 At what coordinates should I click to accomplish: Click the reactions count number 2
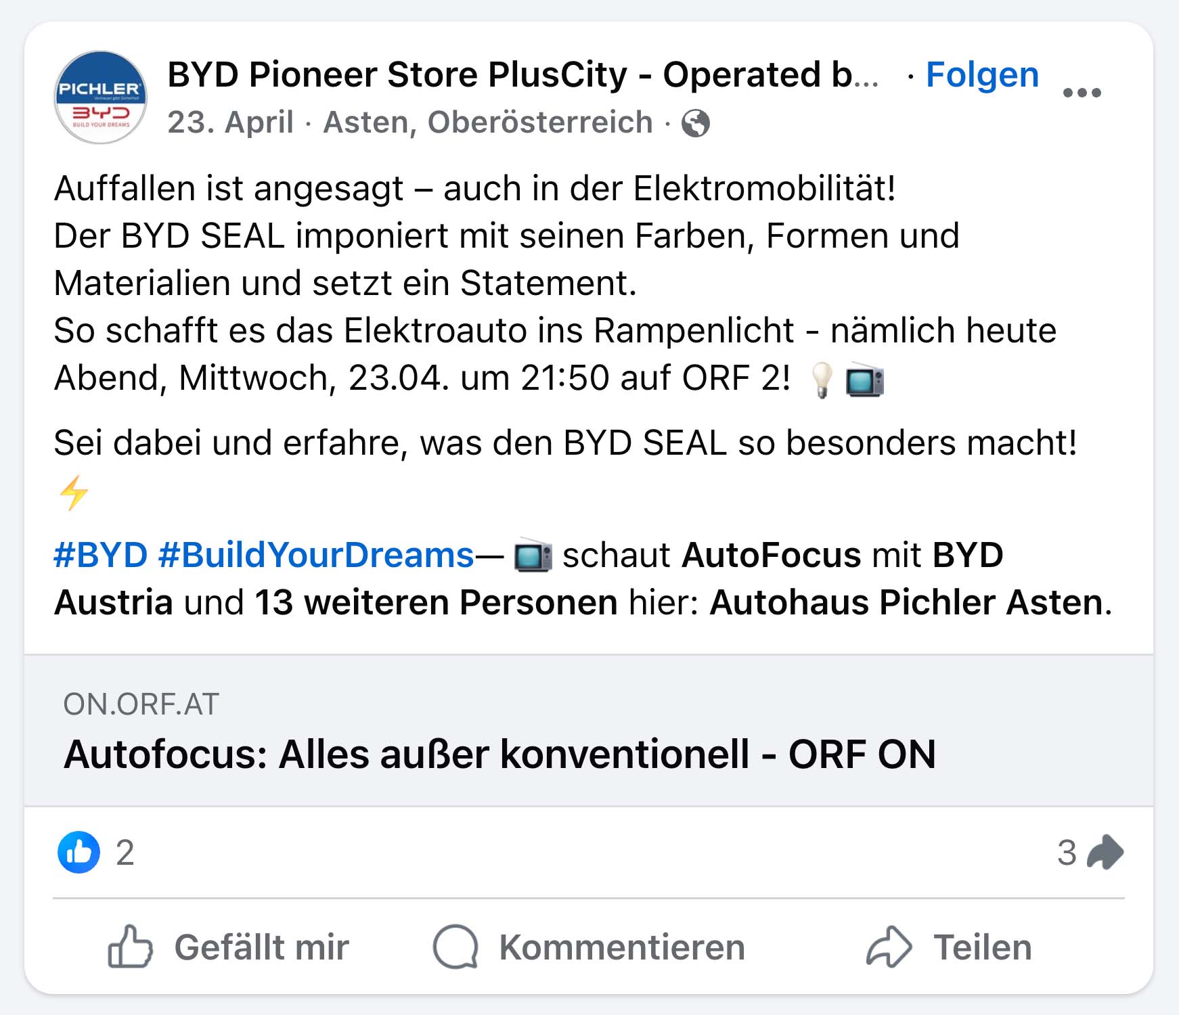point(125,853)
